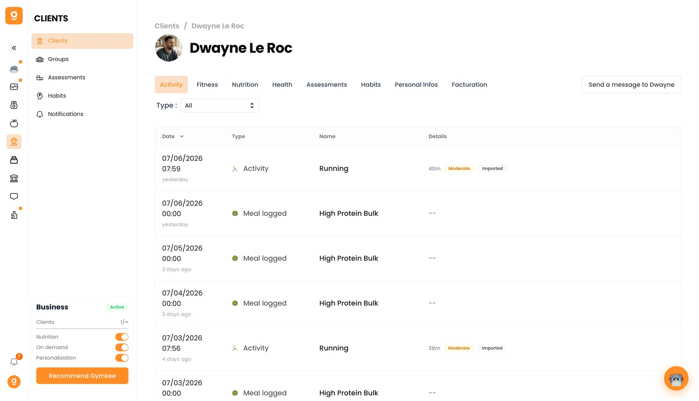Open the Habits tab
Viewport: 699px width, 401px height.
(x=371, y=85)
